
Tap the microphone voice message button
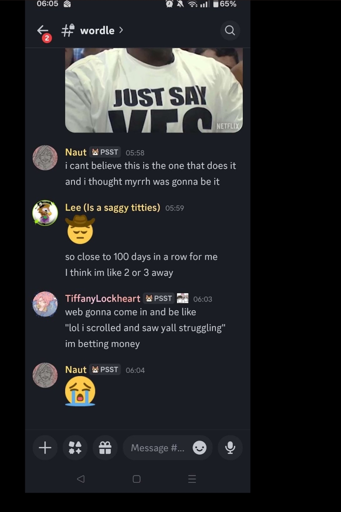pyautogui.click(x=230, y=448)
